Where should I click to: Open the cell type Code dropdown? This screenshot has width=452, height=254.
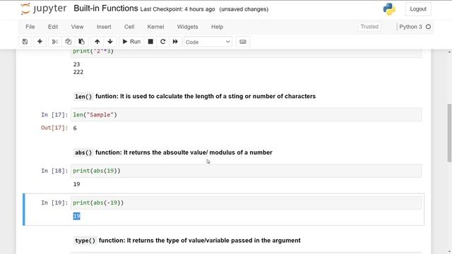pos(208,42)
